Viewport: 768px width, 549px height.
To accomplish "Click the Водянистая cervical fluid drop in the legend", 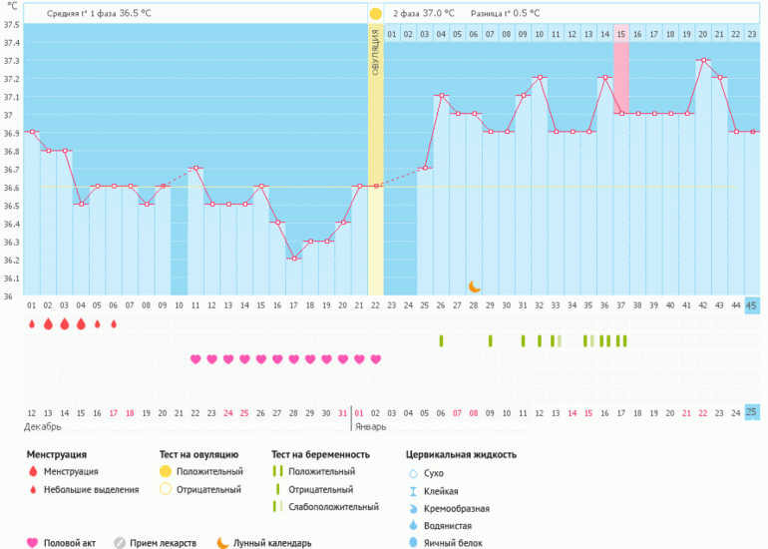I will tap(413, 525).
